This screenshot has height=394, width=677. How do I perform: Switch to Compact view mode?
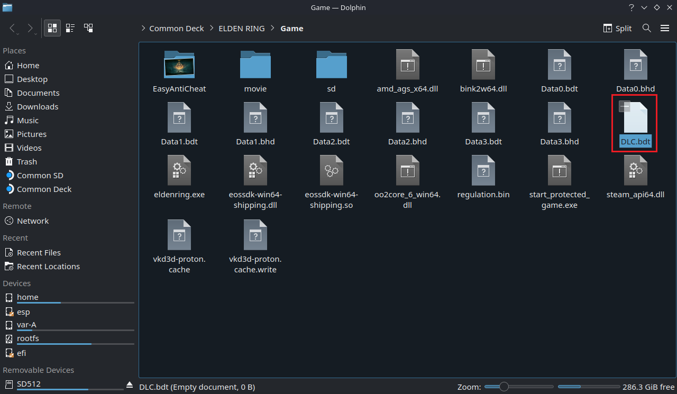[70, 28]
